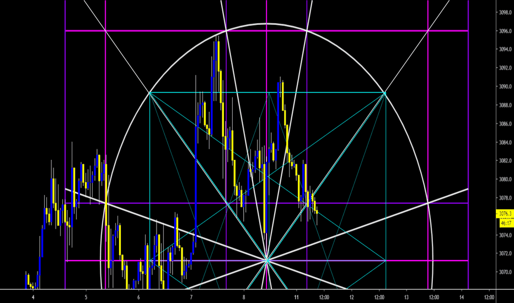
Task: Select the 3074.0 price axis label
Action: coord(505,235)
